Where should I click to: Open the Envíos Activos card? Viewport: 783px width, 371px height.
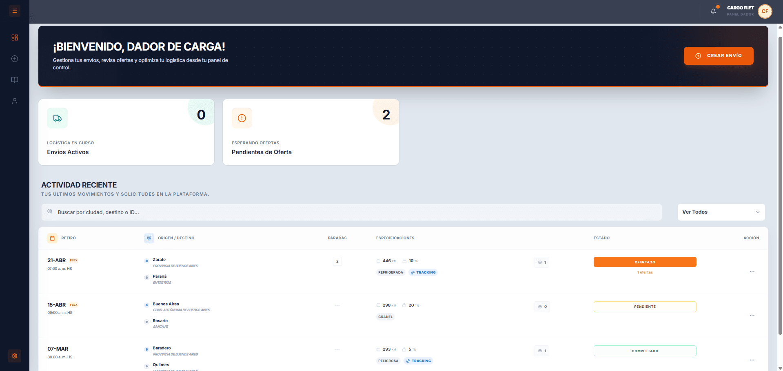point(126,132)
